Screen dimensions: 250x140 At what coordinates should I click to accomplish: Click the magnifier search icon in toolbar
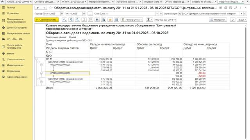click(64, 19)
